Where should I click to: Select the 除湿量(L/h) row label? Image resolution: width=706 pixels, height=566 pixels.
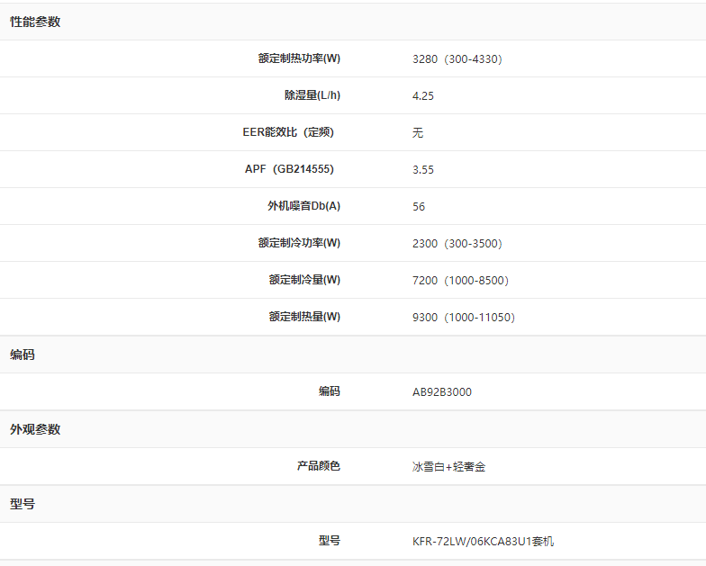312,95
